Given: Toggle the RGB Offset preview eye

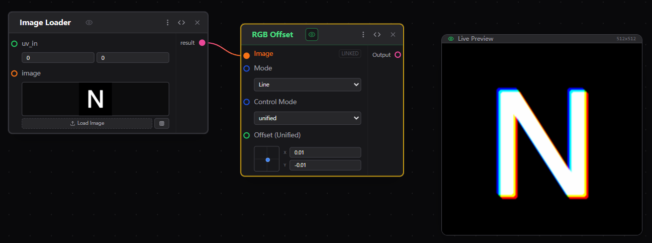Looking at the screenshot, I should pos(312,35).
